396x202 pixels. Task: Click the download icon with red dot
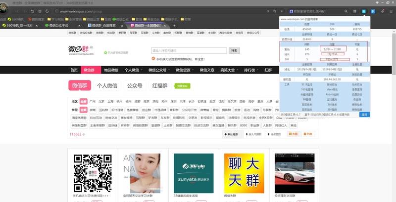click(383, 11)
